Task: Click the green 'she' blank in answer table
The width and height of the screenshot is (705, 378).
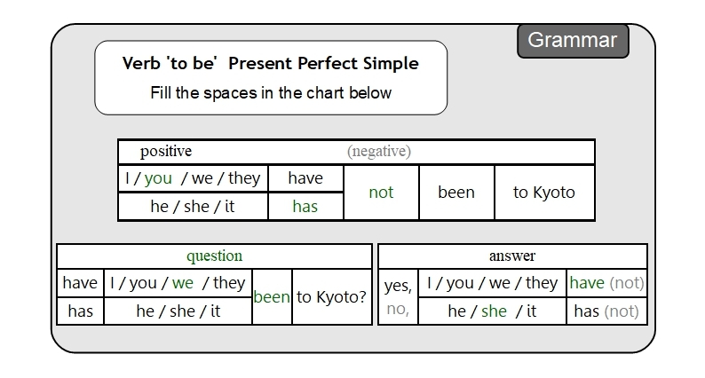Action: (494, 311)
